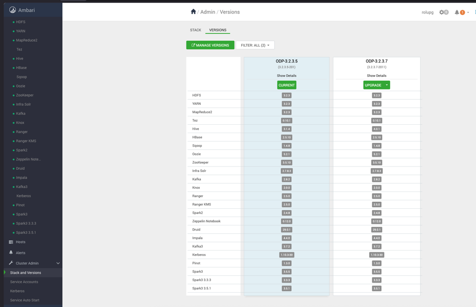The width and height of the screenshot is (476, 307).
Task: Show Details for ODP-3.2.3.7
Action: click(377, 76)
